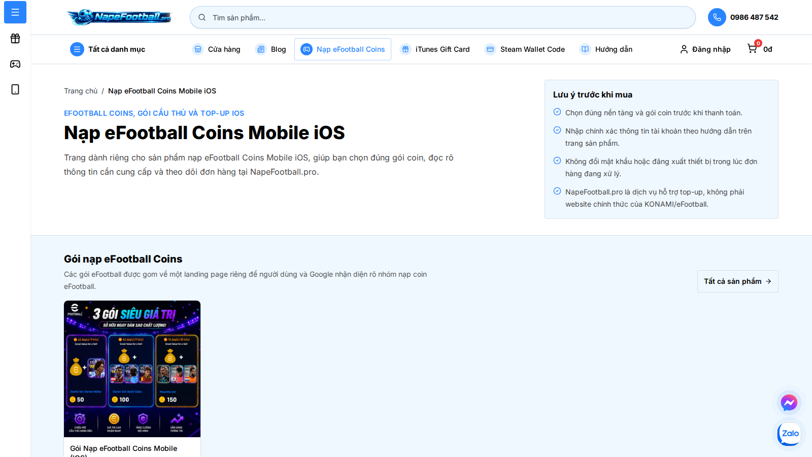Open the Blog menu item
Screen dimensions: 812x457
271,49
